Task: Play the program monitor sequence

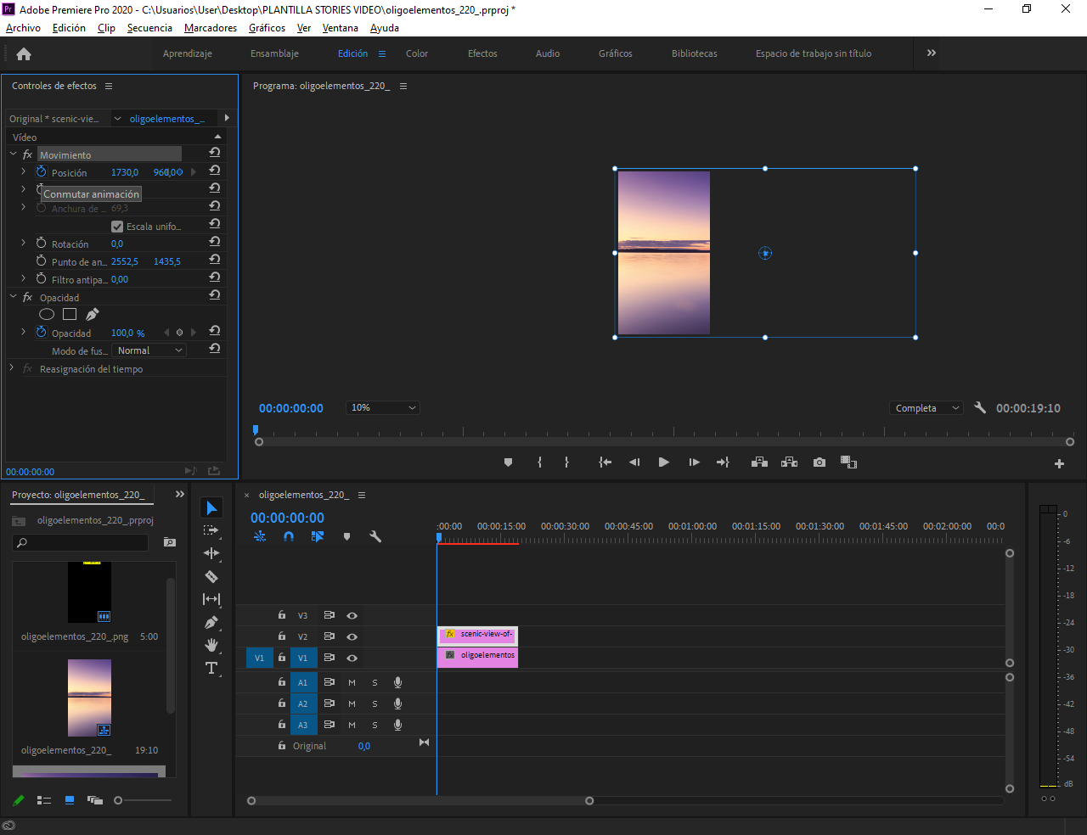Action: click(663, 462)
